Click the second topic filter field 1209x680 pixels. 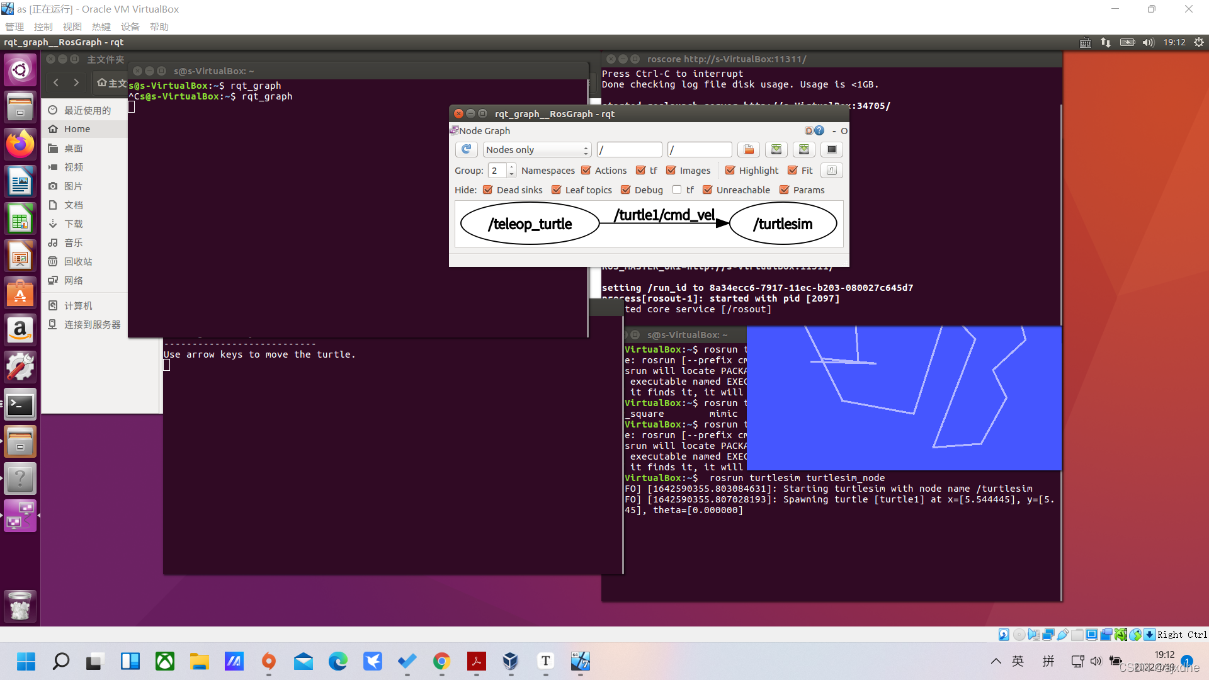(x=700, y=149)
